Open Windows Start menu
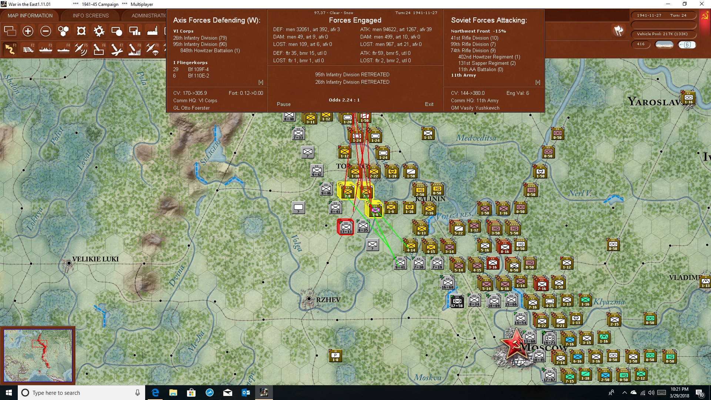The image size is (711, 400). pyautogui.click(x=9, y=393)
